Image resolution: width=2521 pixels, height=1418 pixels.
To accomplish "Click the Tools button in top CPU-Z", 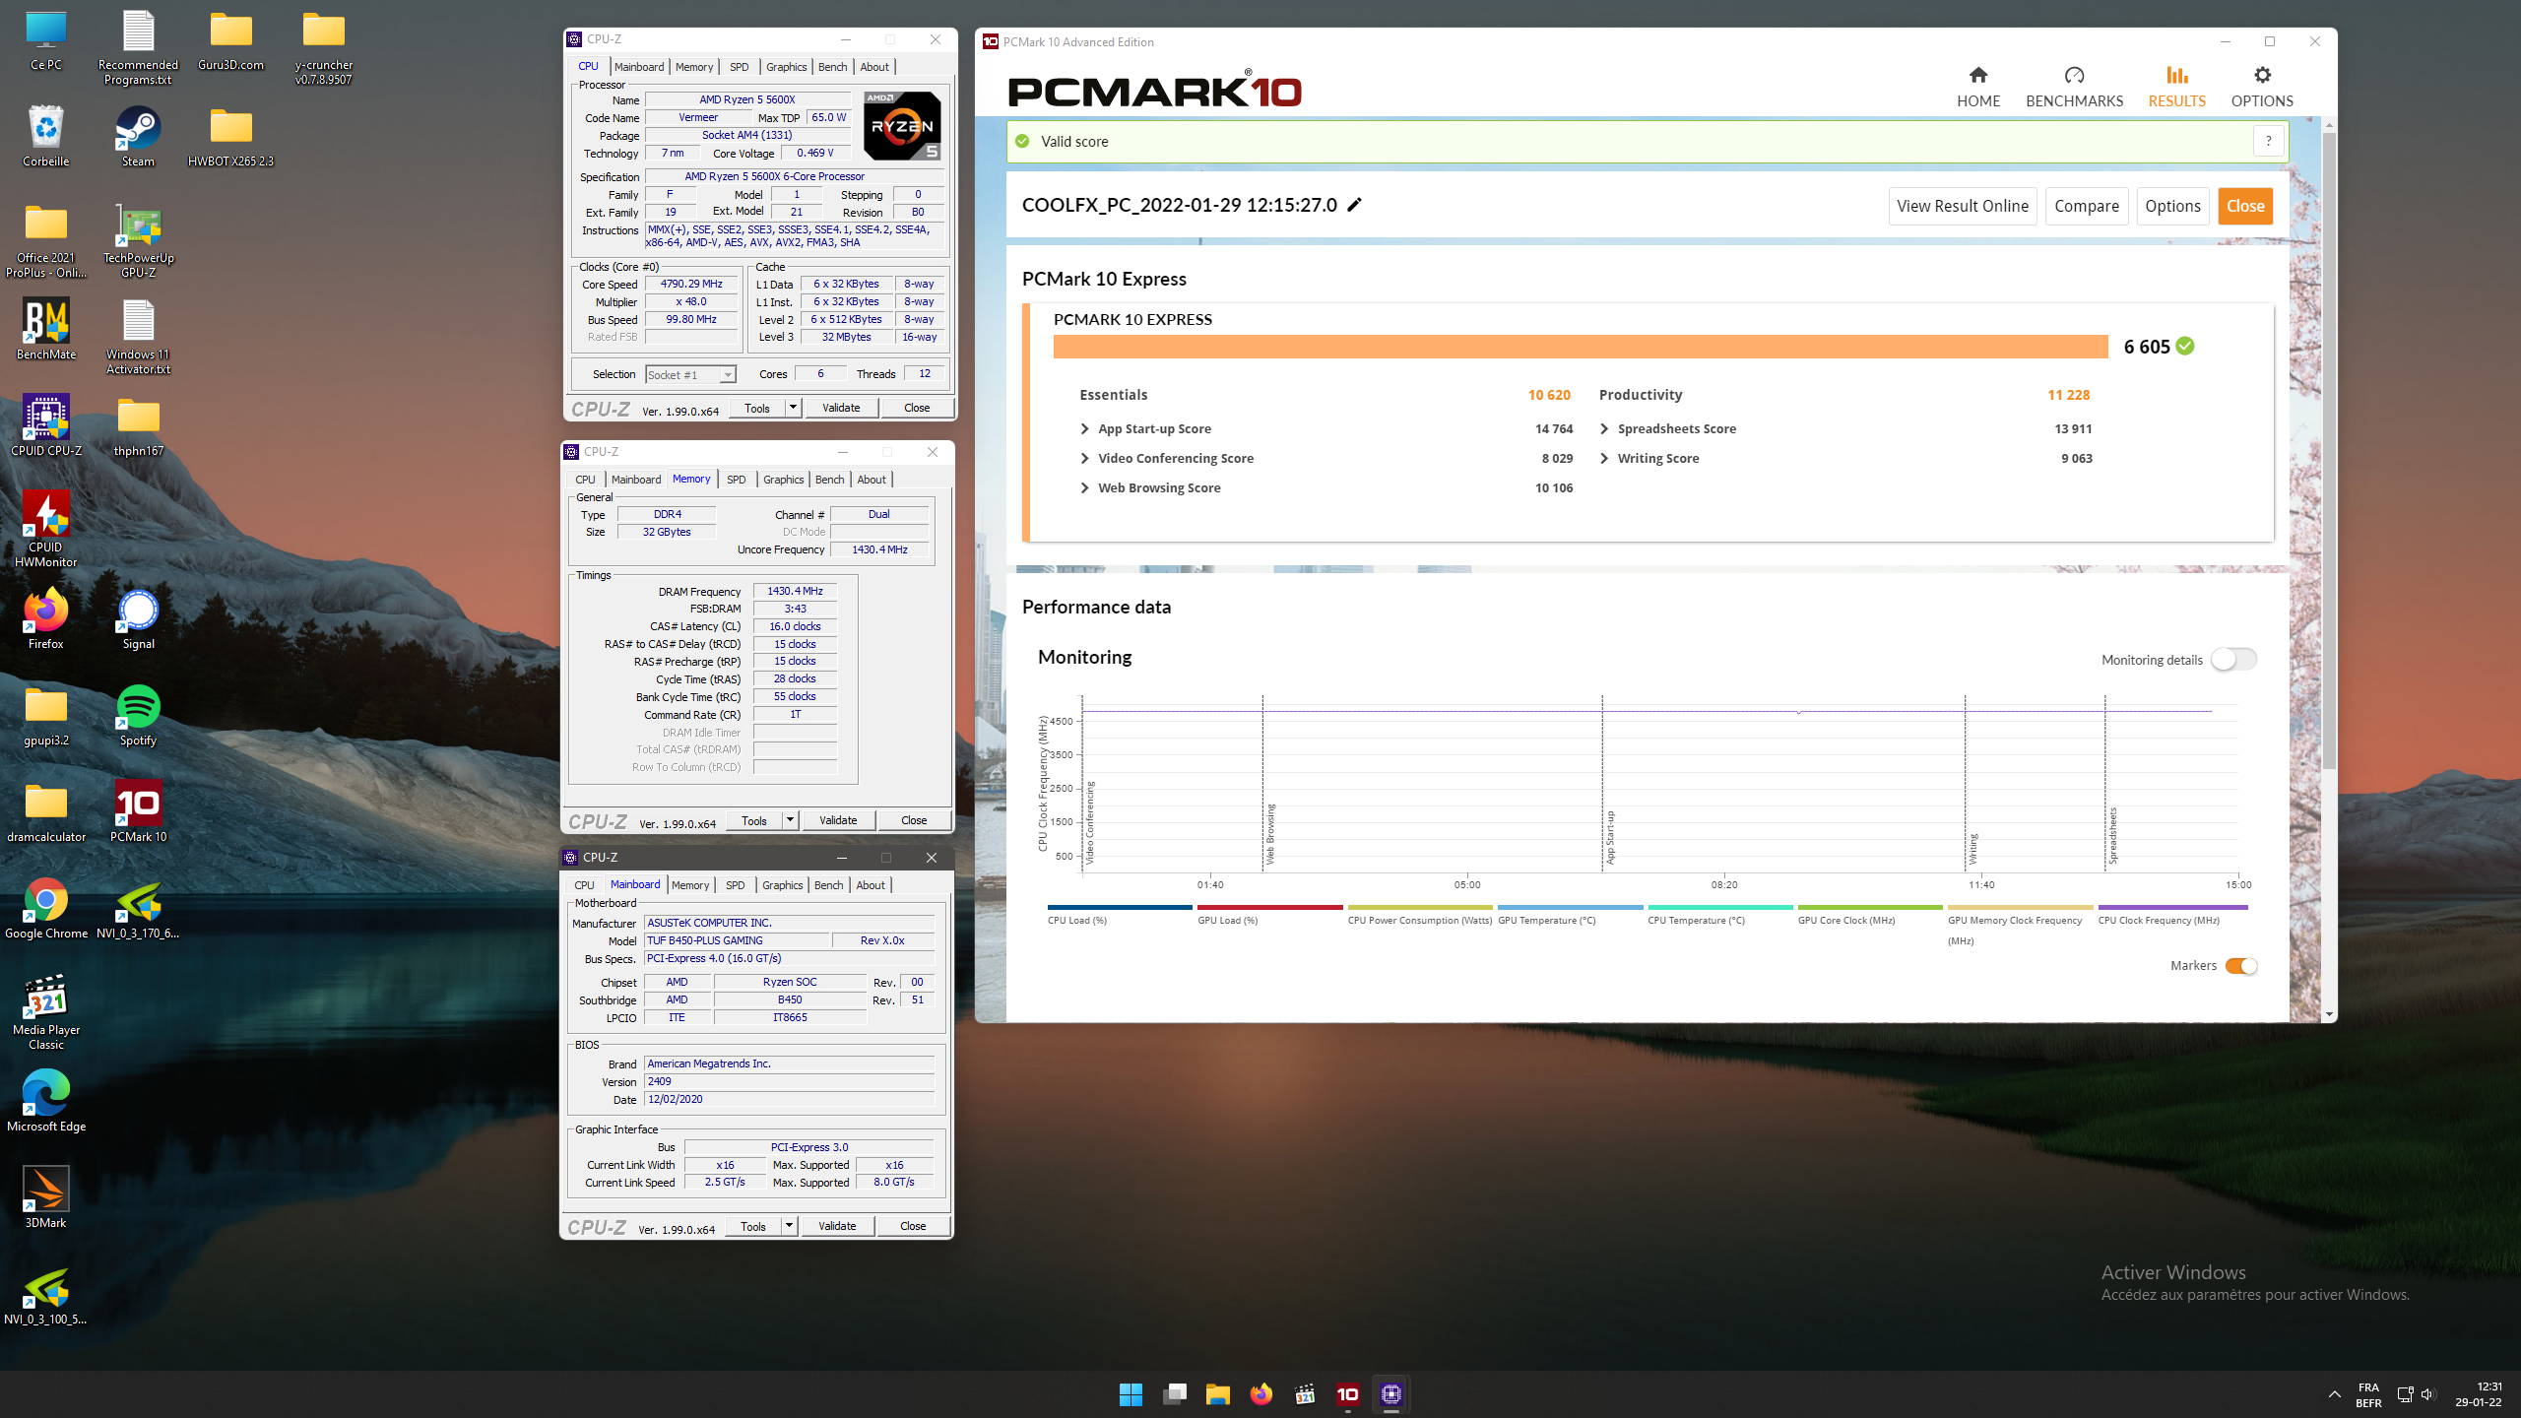I will point(757,408).
